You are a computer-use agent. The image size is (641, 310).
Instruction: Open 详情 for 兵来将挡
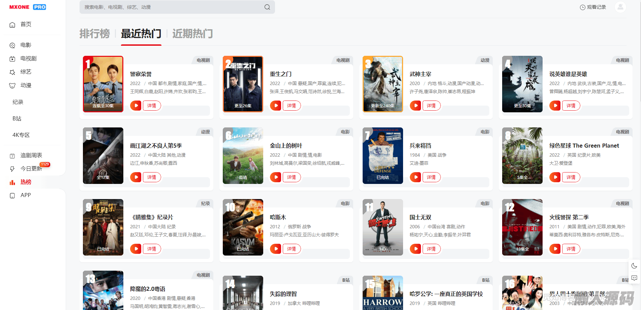pos(431,177)
